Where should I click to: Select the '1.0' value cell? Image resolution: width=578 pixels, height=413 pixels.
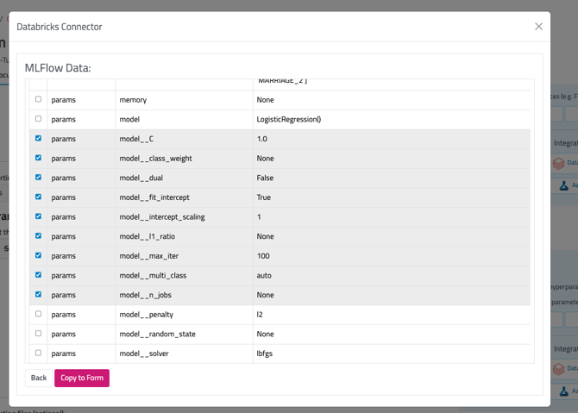pos(392,139)
